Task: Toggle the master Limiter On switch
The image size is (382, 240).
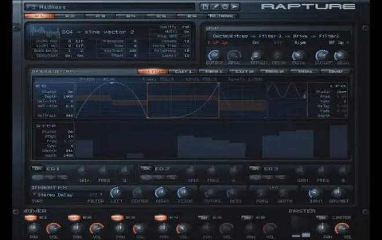Action: [322, 217]
